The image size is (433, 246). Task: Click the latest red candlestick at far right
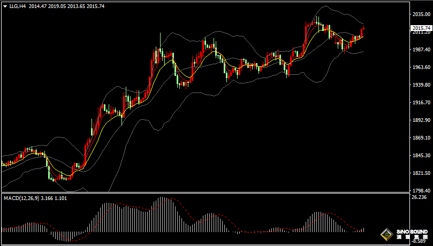point(363,32)
